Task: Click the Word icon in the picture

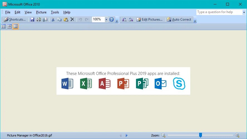Action: (x=67, y=84)
